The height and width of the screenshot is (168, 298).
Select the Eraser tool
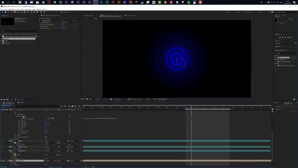(37, 12)
